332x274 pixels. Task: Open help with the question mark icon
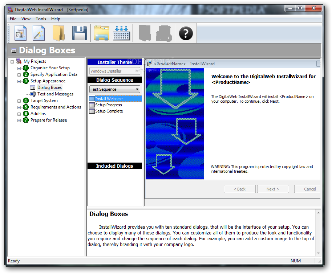[x=186, y=33]
